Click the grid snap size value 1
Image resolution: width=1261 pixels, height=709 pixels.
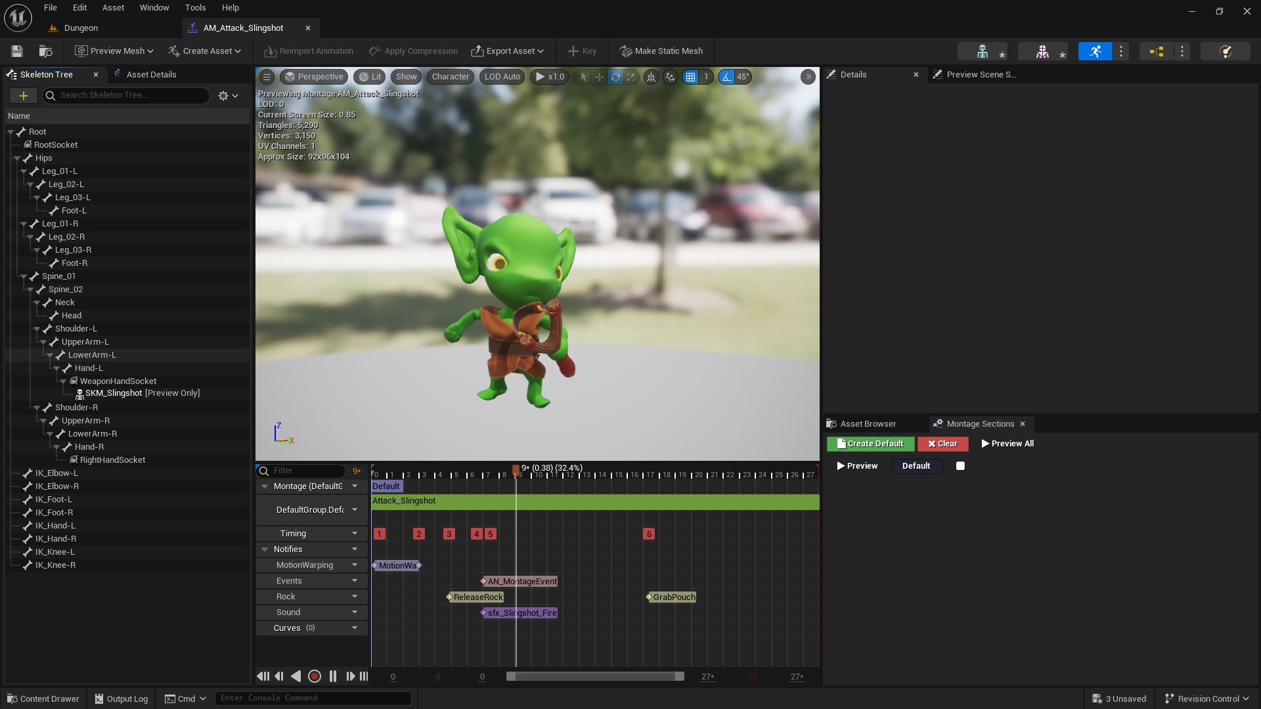click(706, 77)
